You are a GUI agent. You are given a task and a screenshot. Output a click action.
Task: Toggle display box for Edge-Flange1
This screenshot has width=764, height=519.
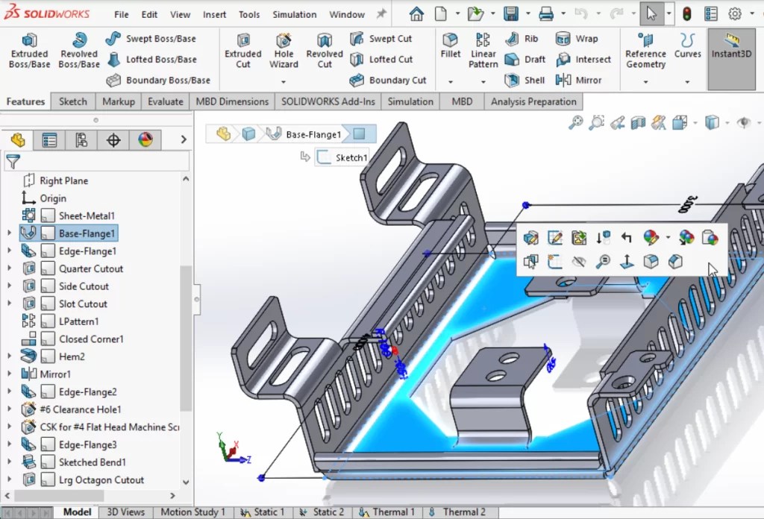48,251
